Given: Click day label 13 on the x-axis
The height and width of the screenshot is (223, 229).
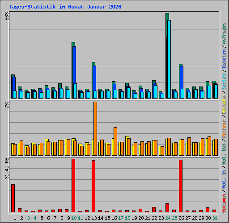Looking at the screenshot, I should pos(94,218).
